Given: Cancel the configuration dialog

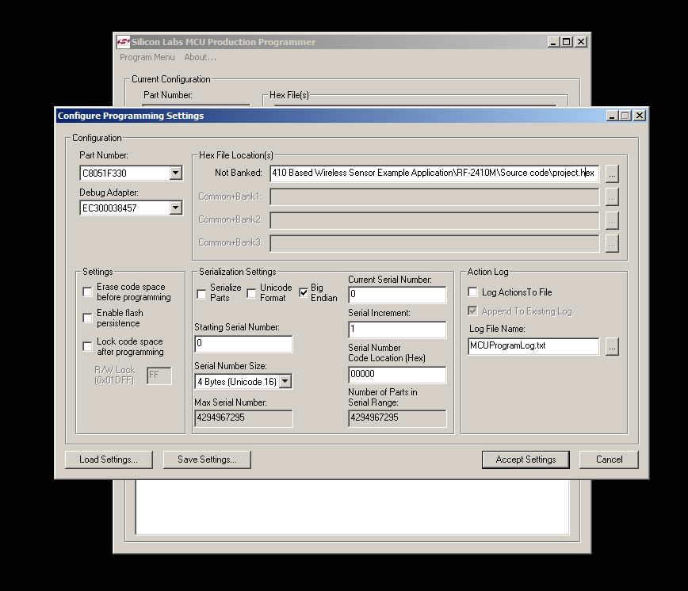Looking at the screenshot, I should [x=609, y=459].
